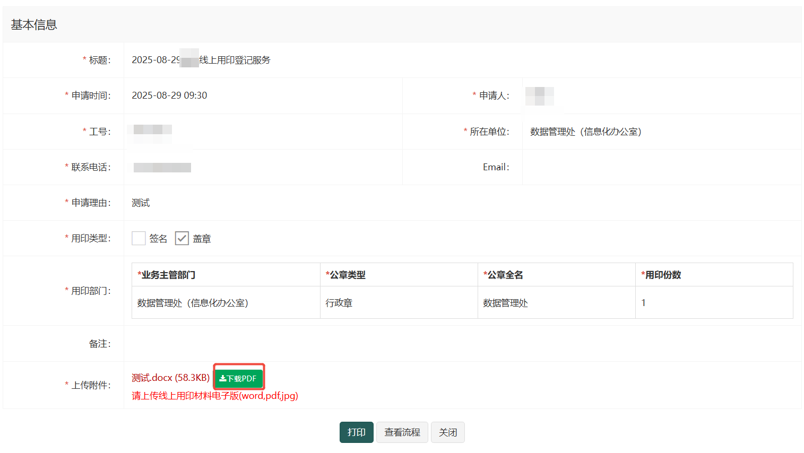Click the empty Email field
The height and width of the screenshot is (453, 804).
point(661,167)
